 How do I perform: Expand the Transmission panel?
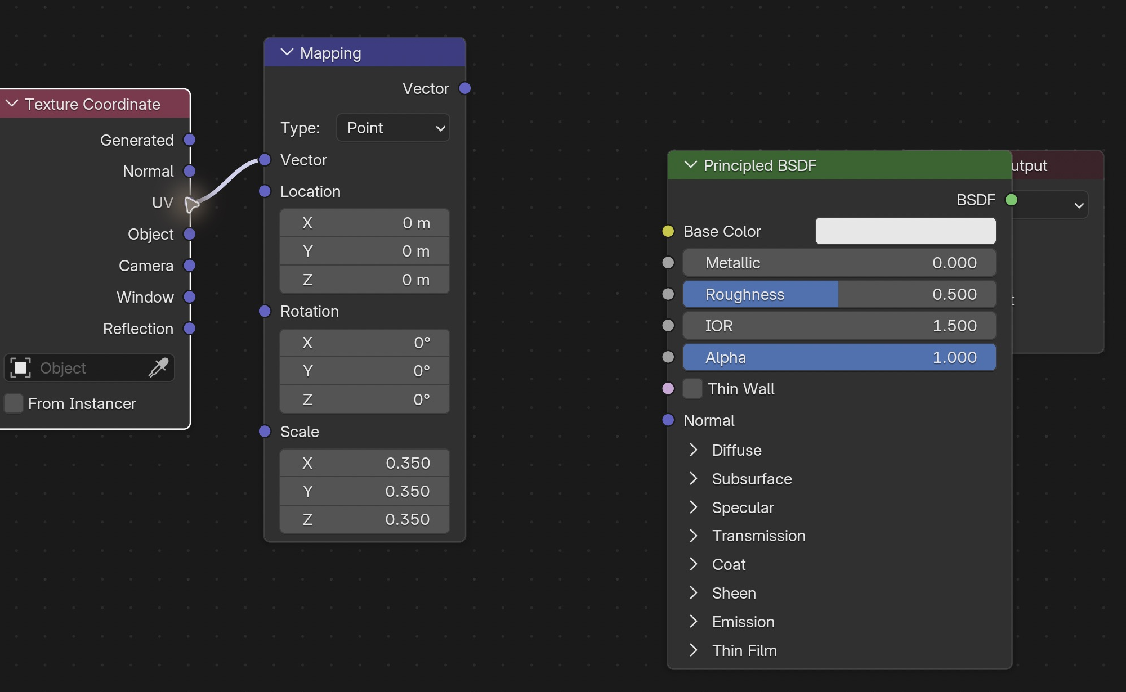[694, 536]
